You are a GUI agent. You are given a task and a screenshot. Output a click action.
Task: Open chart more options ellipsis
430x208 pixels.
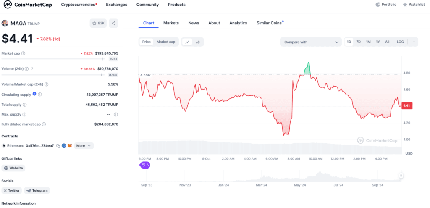(413, 42)
